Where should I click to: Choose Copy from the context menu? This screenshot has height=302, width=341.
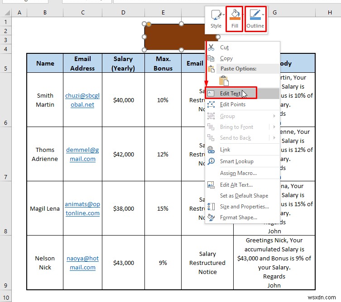[x=242, y=58]
